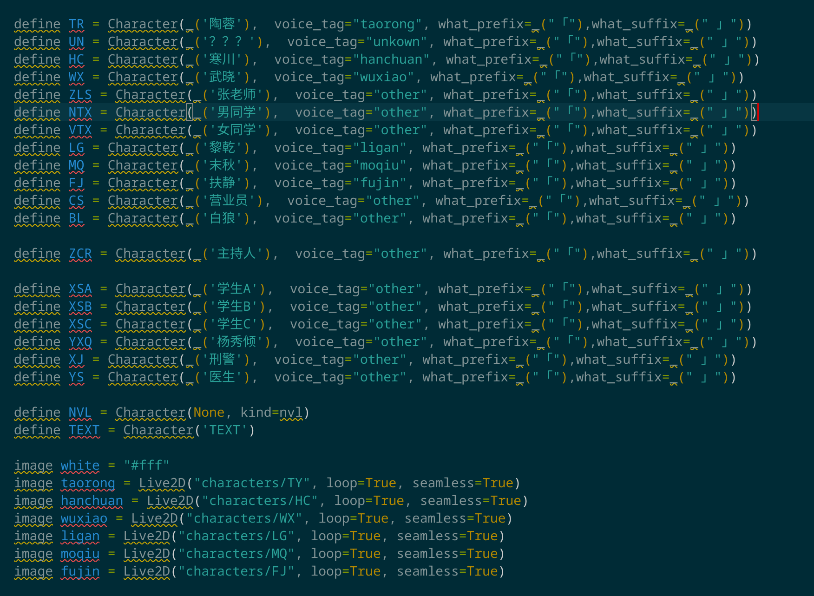Select the voice_tag "unkown" string
Screen dimensions: 814x596
tap(396, 41)
